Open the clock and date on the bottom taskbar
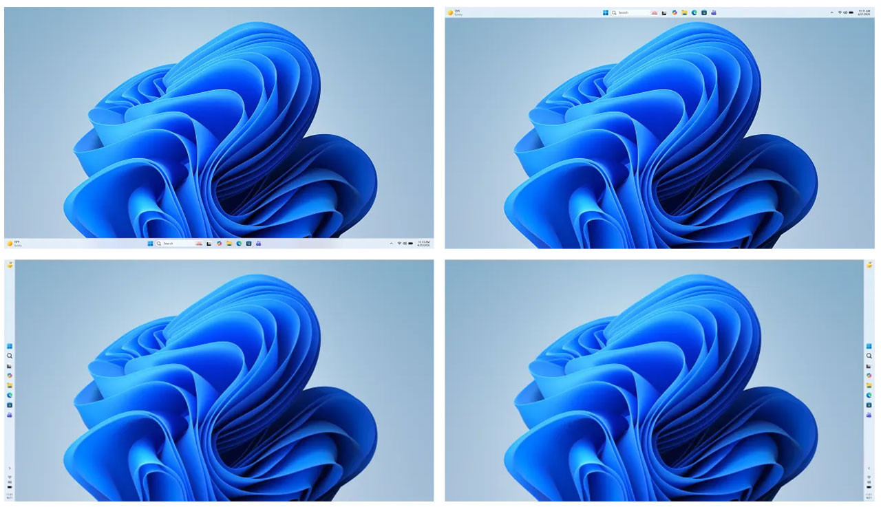The image size is (881, 507). (x=424, y=244)
